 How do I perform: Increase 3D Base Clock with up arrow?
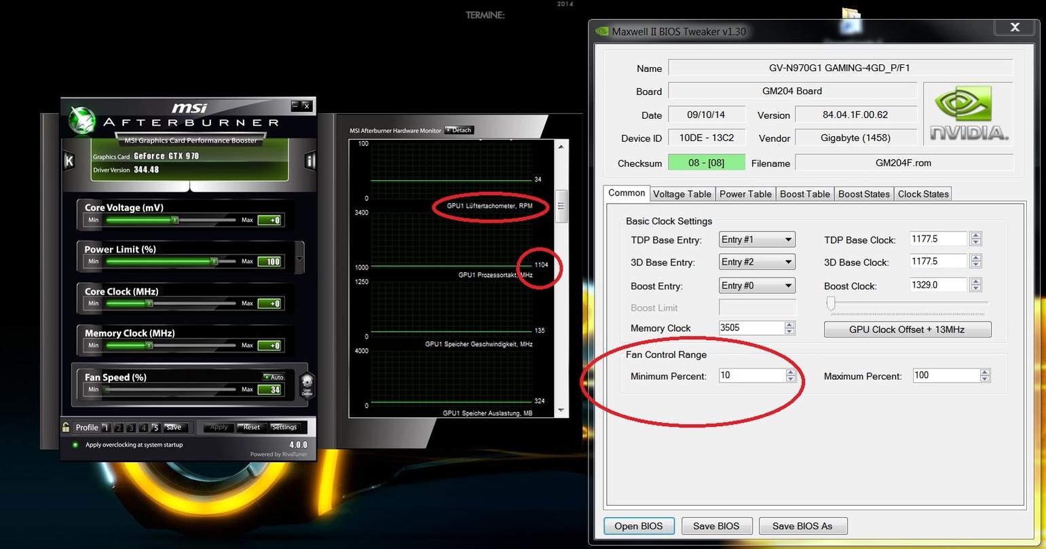[x=976, y=258]
